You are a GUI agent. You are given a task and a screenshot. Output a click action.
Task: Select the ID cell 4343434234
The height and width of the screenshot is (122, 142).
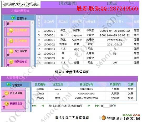(86, 89)
